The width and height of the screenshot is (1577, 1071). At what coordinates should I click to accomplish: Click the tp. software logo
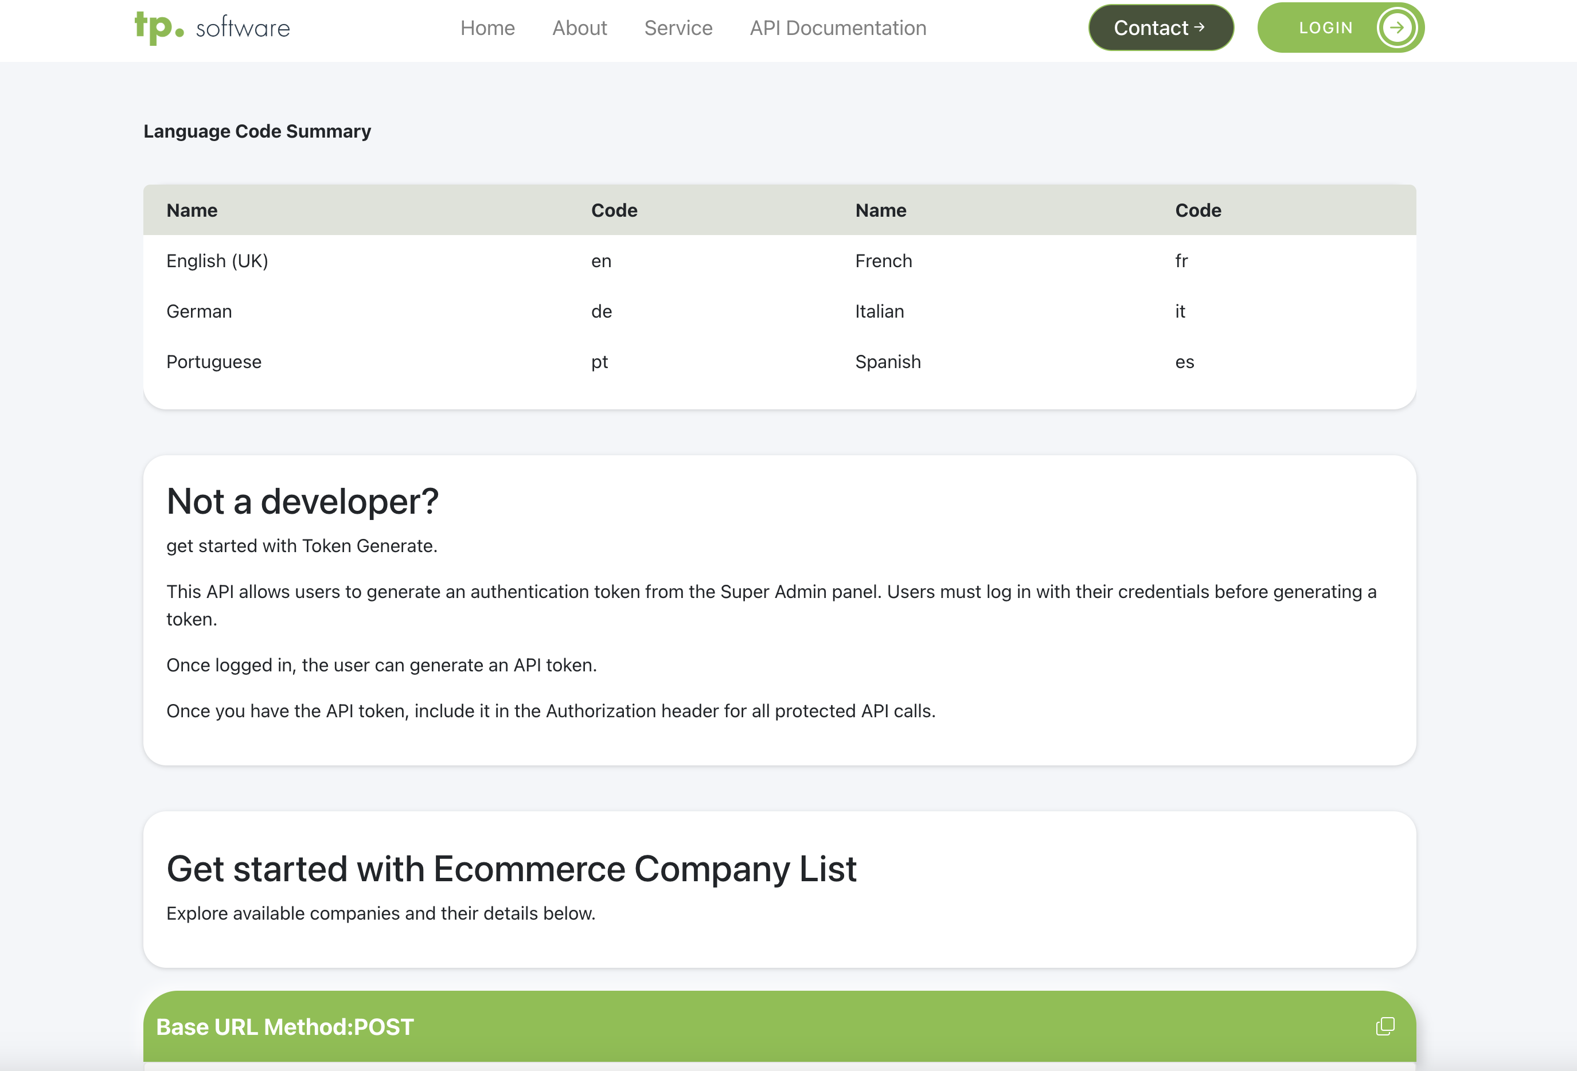pyautogui.click(x=212, y=28)
